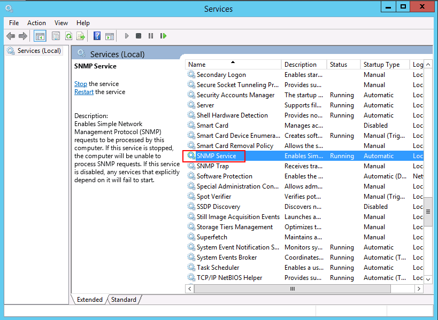438x320 pixels.
Task: Click the Pause Service toolbar icon
Action: pos(151,36)
